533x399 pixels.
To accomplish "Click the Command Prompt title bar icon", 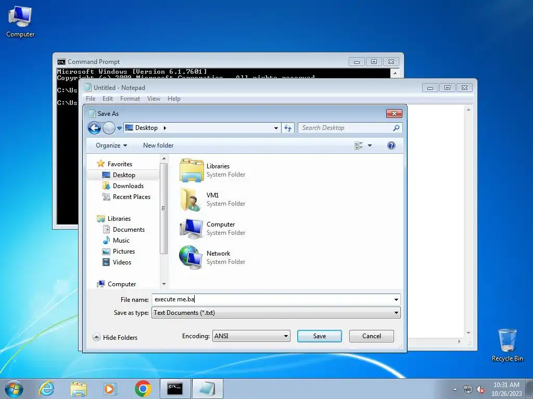I will pos(61,62).
